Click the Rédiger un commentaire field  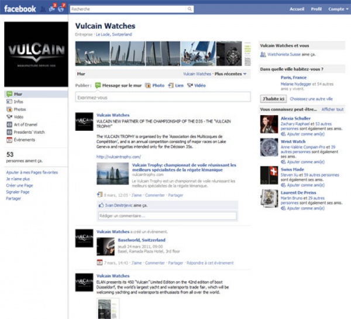point(167,216)
